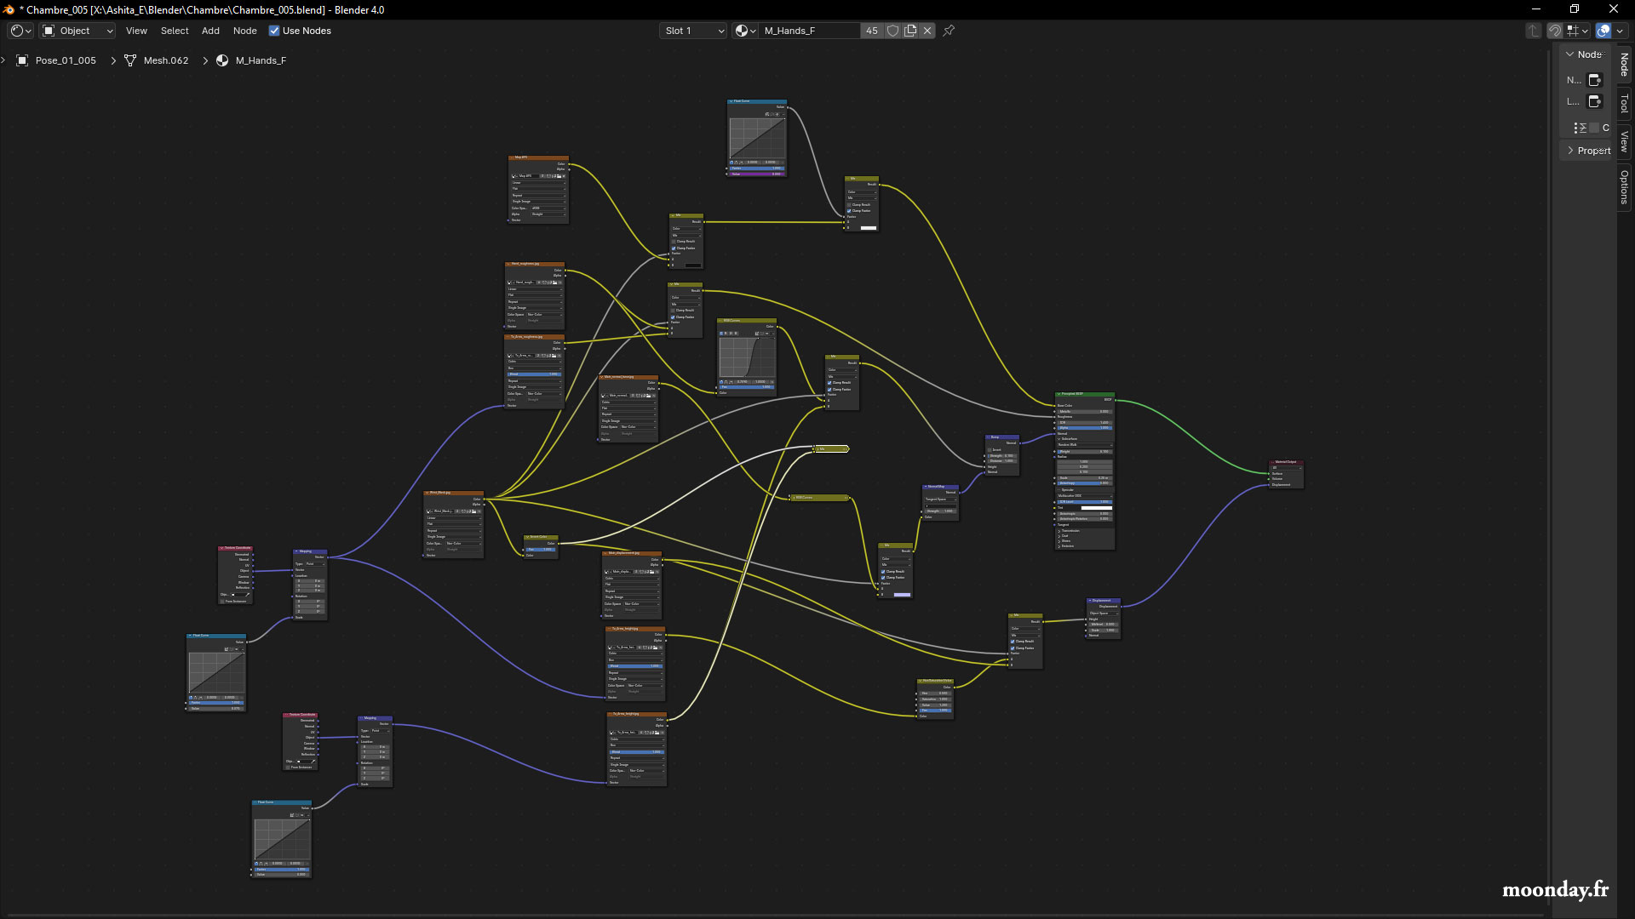The height and width of the screenshot is (919, 1635).
Task: Toggle Invert checkbox on the Bump node
Action: 990,449
